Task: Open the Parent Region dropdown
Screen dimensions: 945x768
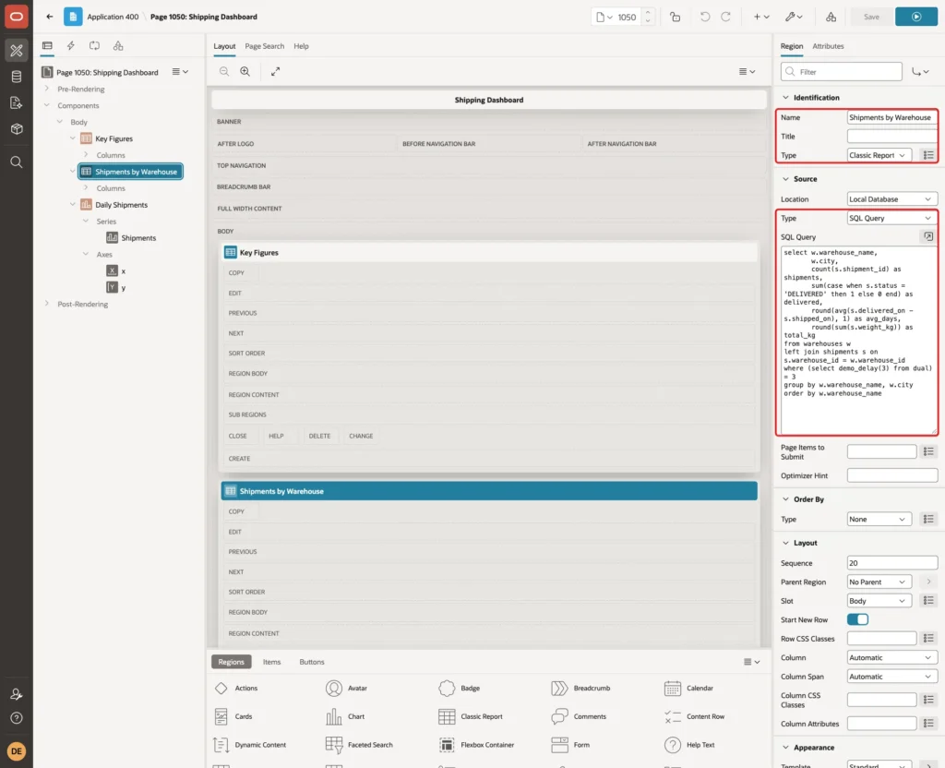Action: tap(879, 582)
